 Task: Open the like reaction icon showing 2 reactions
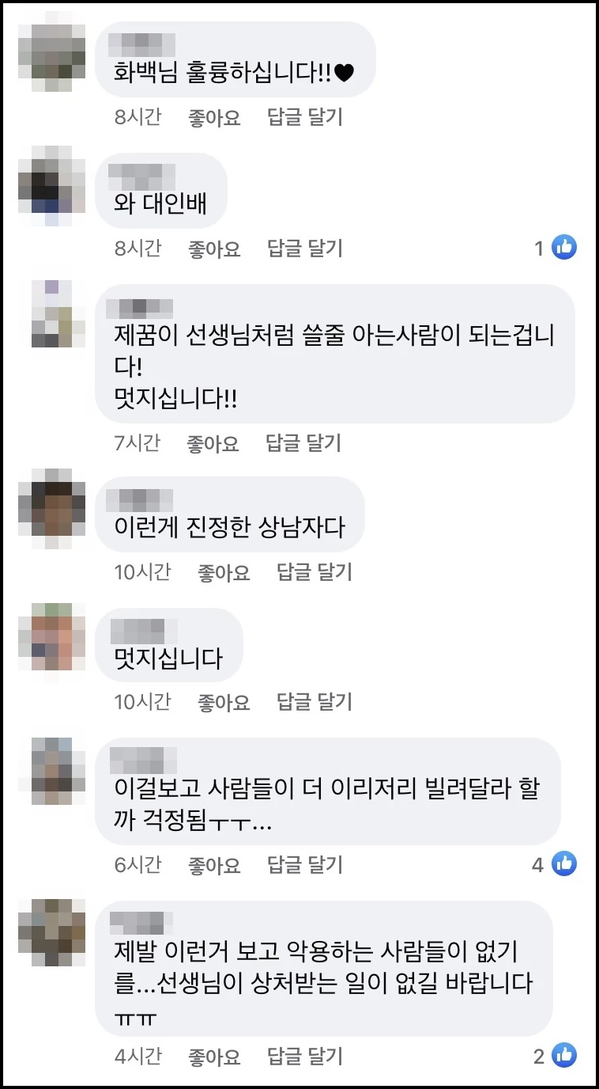click(563, 1055)
